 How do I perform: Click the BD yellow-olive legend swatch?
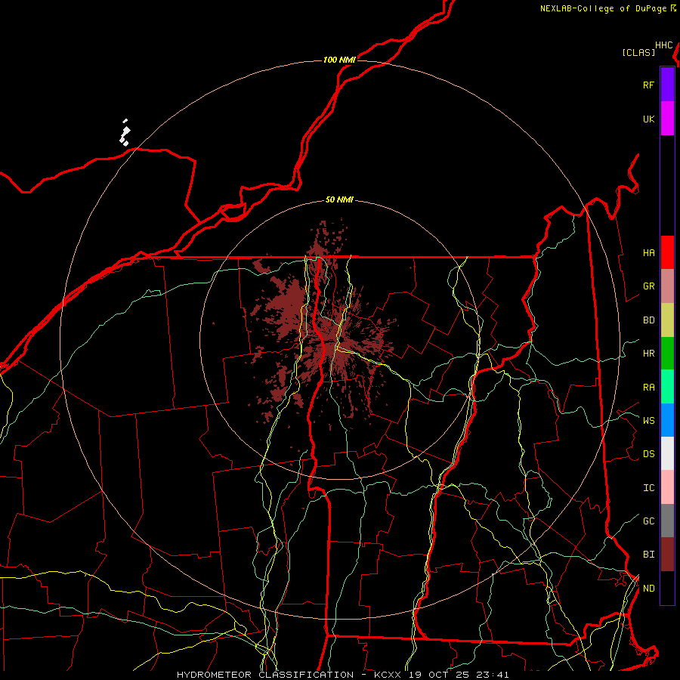pyautogui.click(x=667, y=320)
